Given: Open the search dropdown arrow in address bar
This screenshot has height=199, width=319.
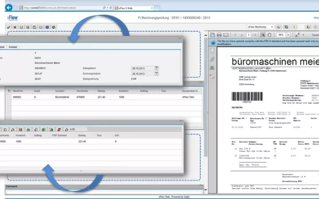Looking at the screenshot, I should pos(107,8).
